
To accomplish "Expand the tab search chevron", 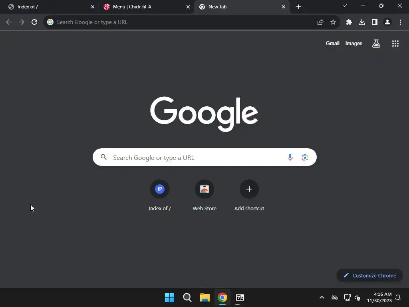I will click(345, 6).
